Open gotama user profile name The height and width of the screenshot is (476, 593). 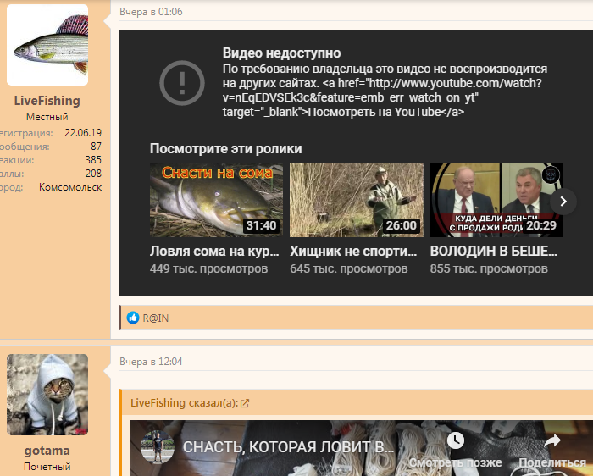click(x=47, y=451)
